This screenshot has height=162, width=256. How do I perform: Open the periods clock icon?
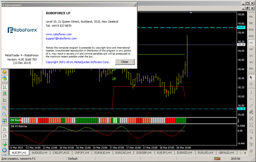4,150
